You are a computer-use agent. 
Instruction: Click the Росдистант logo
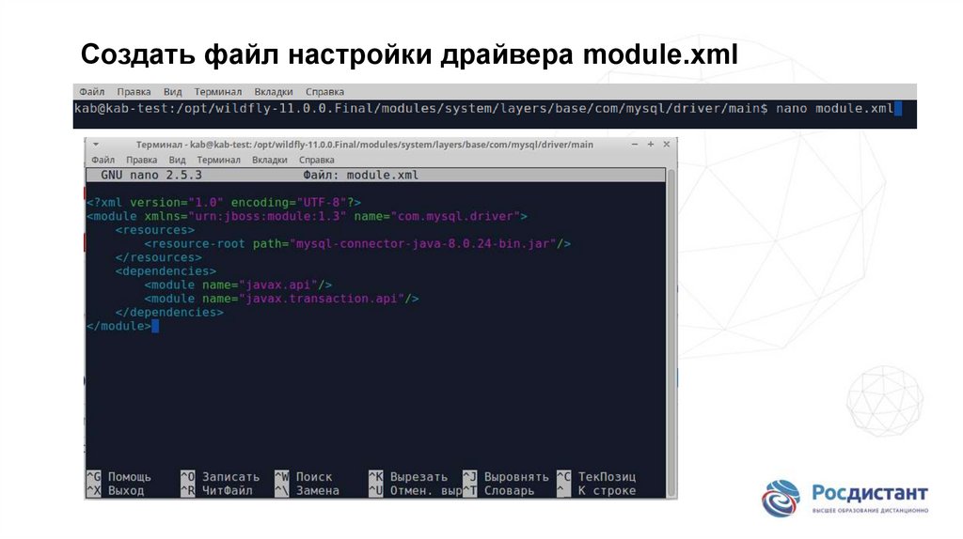845,499
